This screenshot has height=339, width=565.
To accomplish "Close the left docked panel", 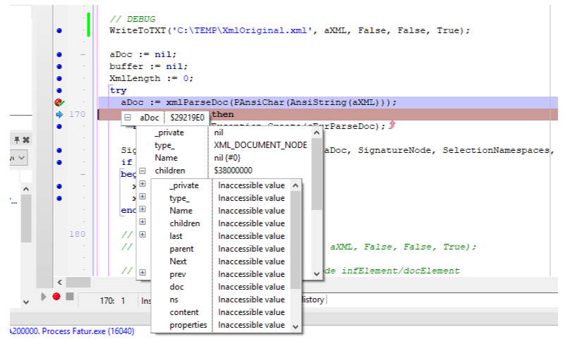I will coord(26,140).
